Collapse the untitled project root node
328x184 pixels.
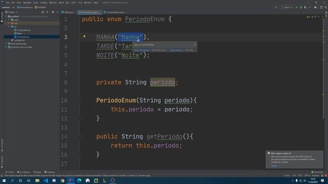click(6, 16)
